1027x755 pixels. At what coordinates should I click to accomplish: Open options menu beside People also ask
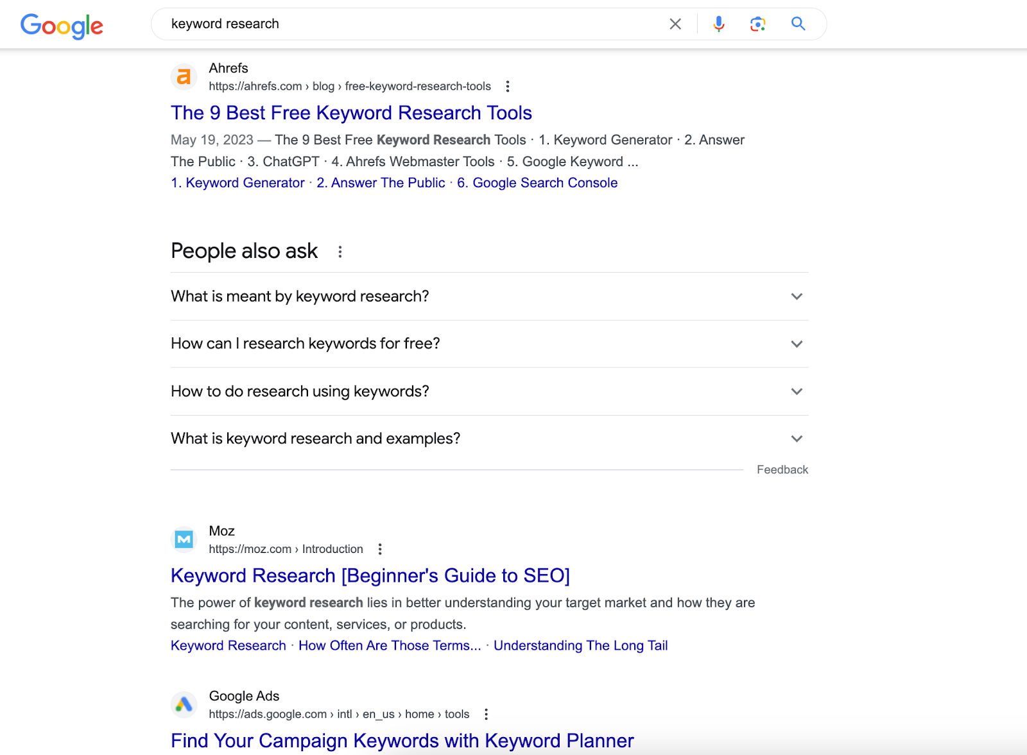(x=340, y=251)
